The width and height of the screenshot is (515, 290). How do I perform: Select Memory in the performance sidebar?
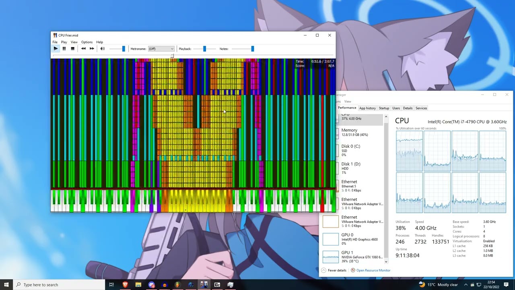tap(360, 133)
